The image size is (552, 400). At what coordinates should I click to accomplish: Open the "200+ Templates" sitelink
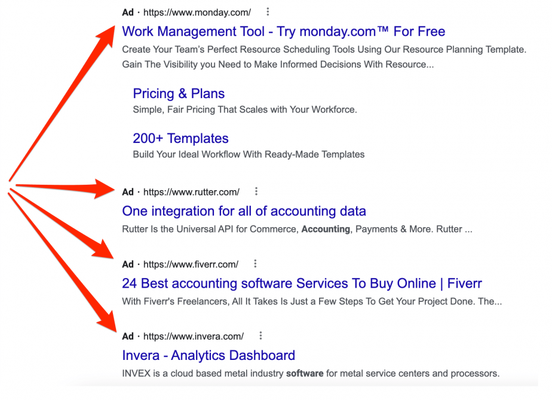pyautogui.click(x=180, y=138)
